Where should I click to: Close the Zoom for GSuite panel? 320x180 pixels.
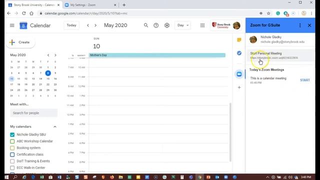[x=309, y=25]
